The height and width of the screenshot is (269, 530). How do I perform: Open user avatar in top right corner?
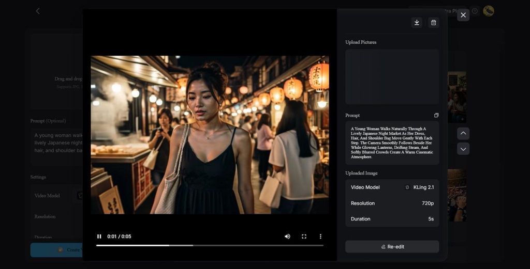tap(489, 11)
